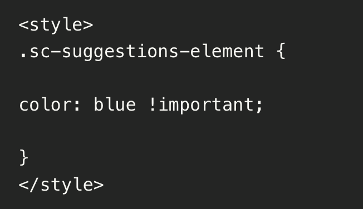Screen dimensions: 363x209
Task: Click the opening <style> tag
Action: (56, 25)
